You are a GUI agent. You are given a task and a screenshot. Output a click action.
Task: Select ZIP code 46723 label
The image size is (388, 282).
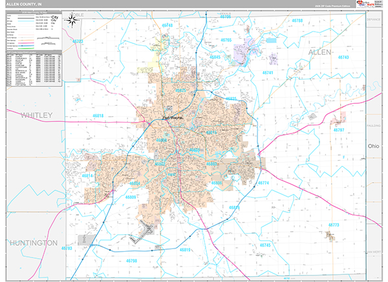78,41
